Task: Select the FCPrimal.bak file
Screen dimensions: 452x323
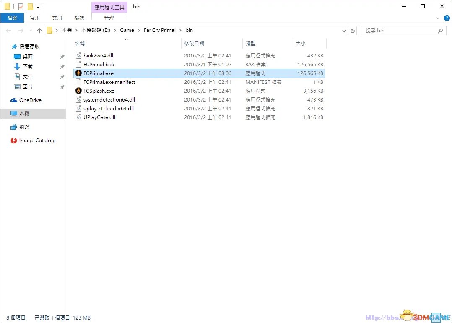Action: pyautogui.click(x=99, y=64)
